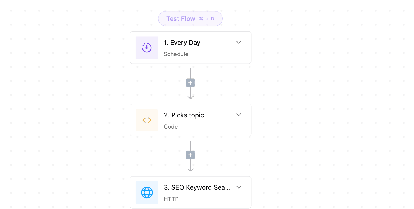Click the arrowhead pointing to SEO Keyword step
This screenshot has width=414, height=209.
click(190, 169)
